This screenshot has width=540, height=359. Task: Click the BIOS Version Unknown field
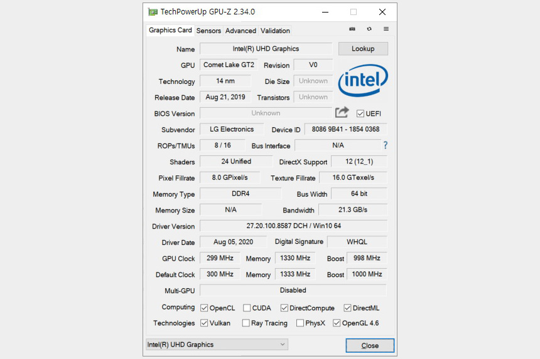pos(266,113)
